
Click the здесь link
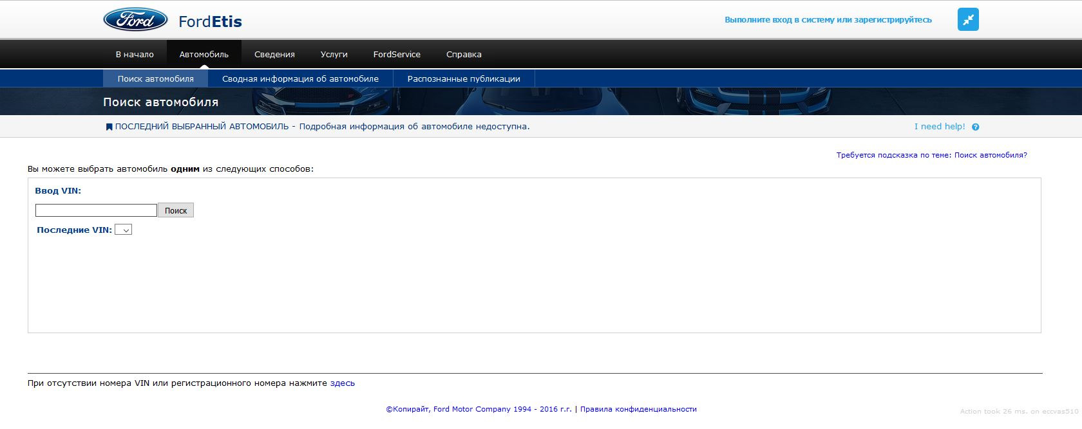[343, 383]
